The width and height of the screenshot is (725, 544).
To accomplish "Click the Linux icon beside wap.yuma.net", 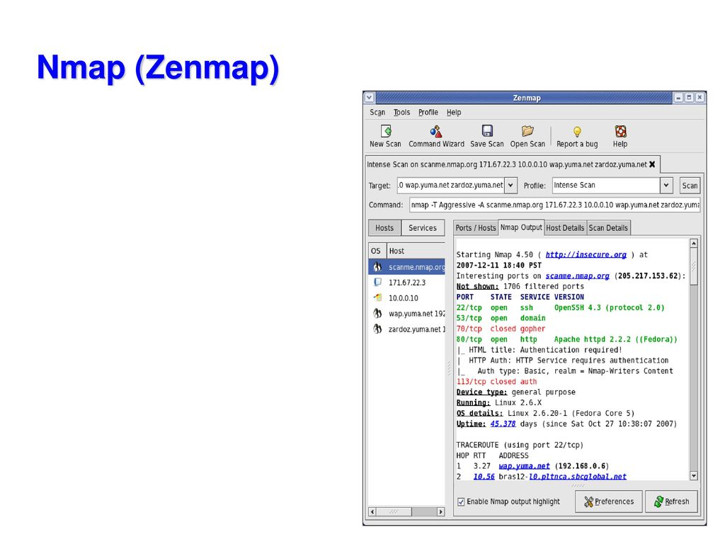I will (378, 313).
